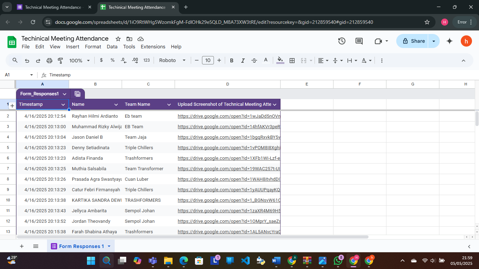
Task: Check cloud document status icon
Action: coord(141,39)
